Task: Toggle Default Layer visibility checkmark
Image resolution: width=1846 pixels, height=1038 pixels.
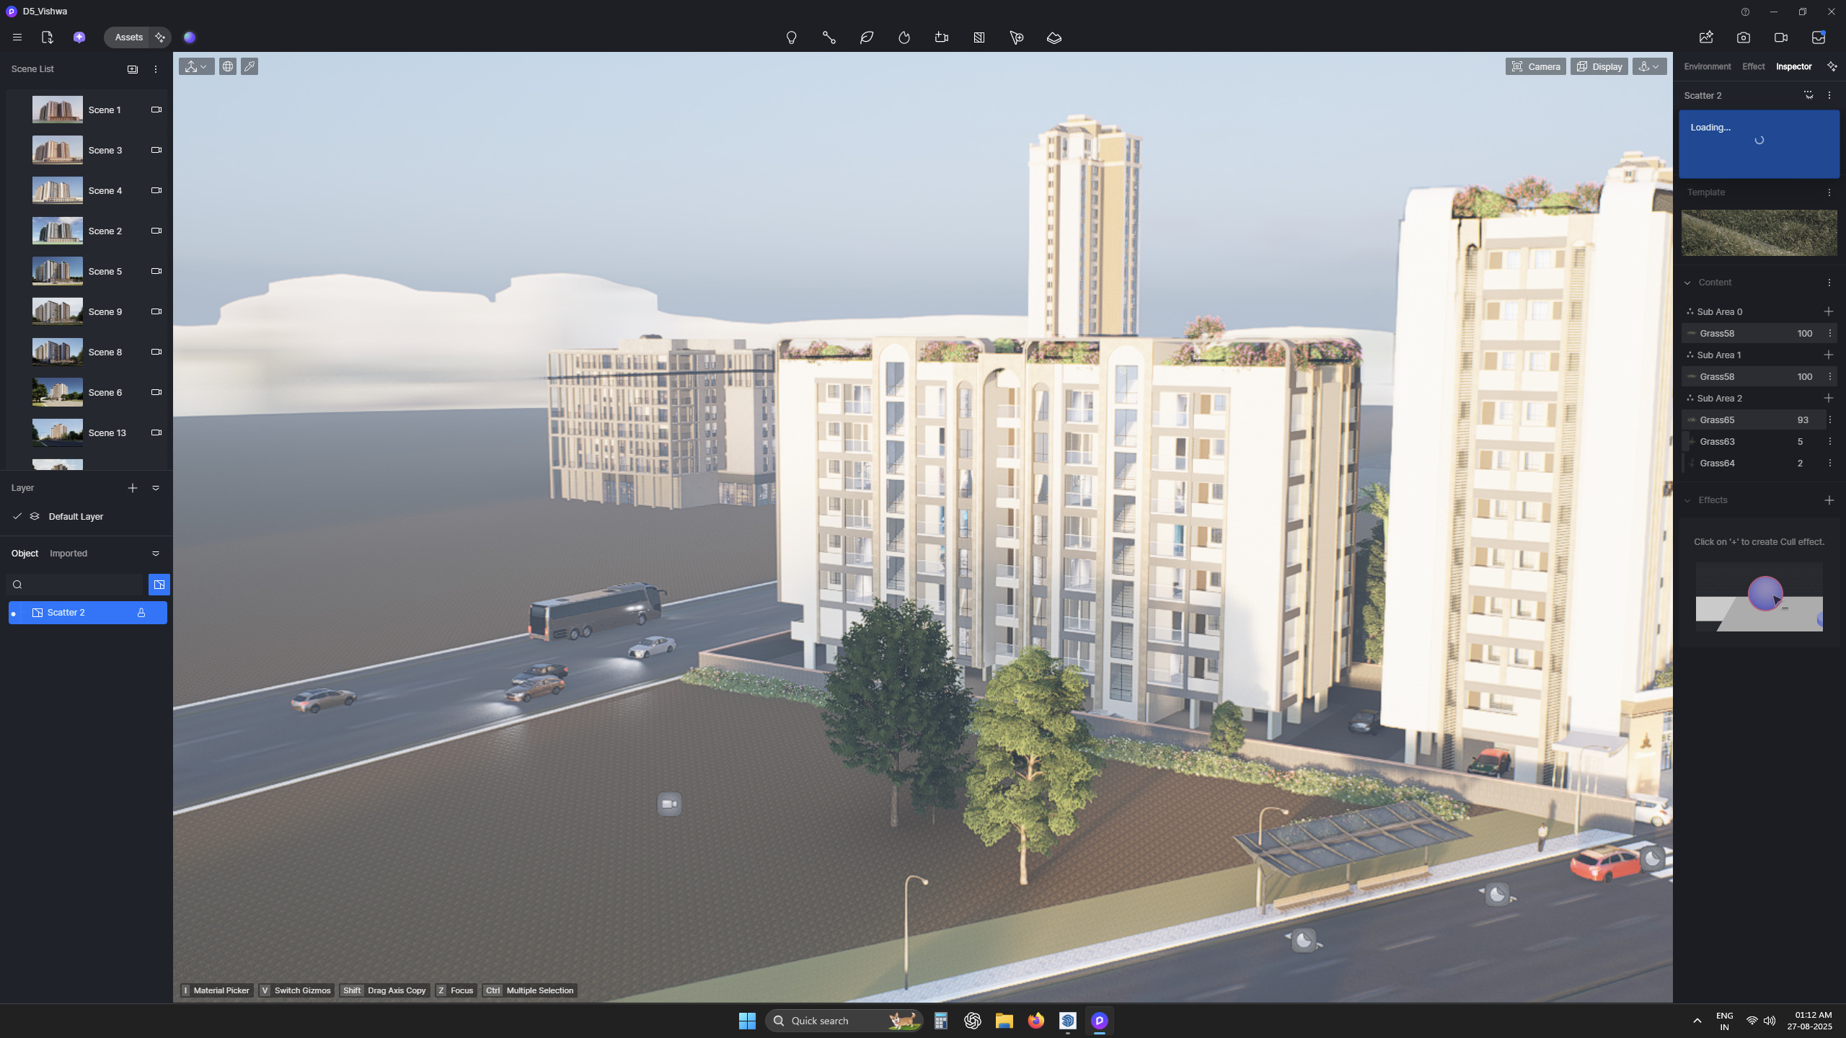Action: [x=17, y=516]
